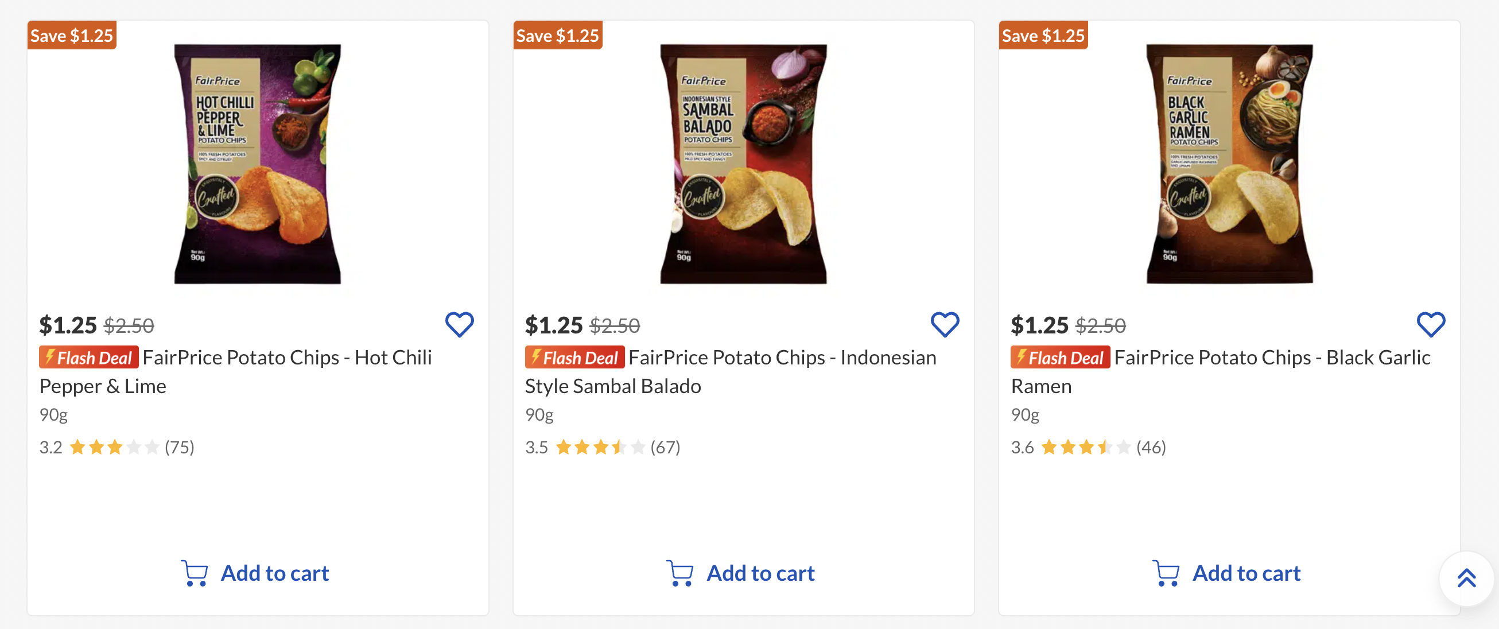Image resolution: width=1499 pixels, height=629 pixels.
Task: Open Indonesian Style Sambal Balado title link
Action: pyautogui.click(x=782, y=358)
